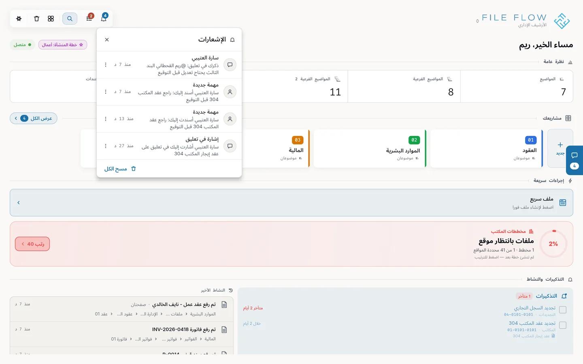This screenshot has width=583, height=364.
Task: Open activity تم رفع فاتورة INV-2026-0418
Action: (121, 334)
